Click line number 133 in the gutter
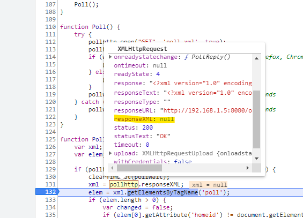This screenshot has height=218, width=303. tap(50, 200)
